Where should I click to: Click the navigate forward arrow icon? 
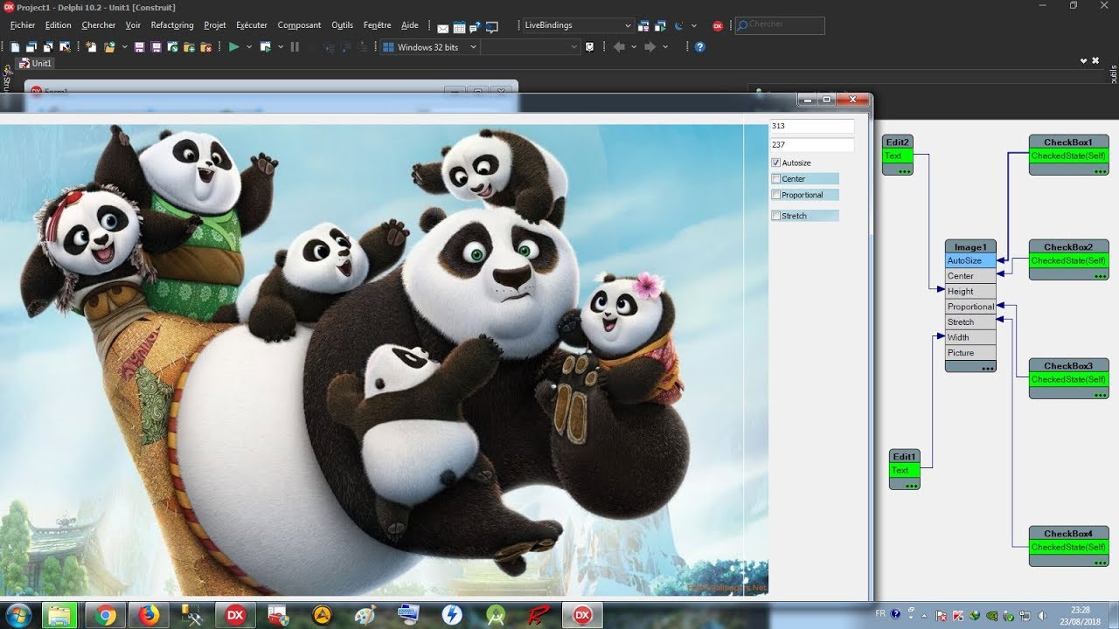650,47
